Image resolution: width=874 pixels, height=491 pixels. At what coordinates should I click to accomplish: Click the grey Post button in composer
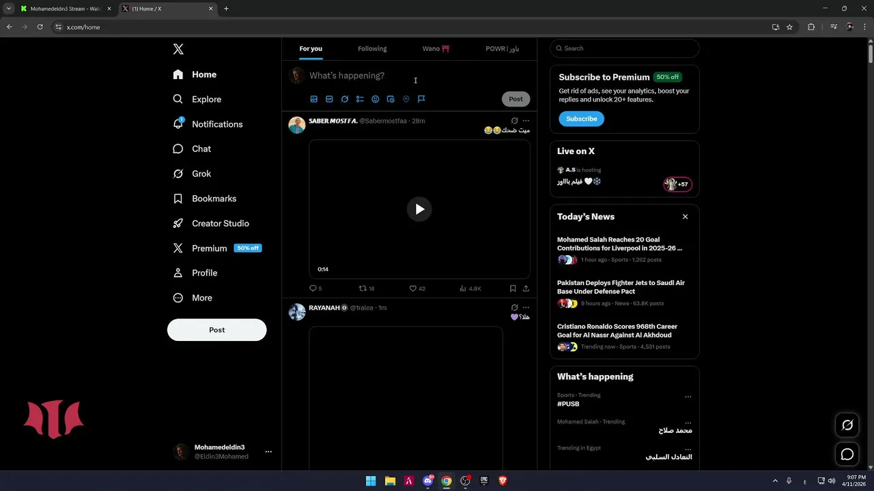[516, 99]
